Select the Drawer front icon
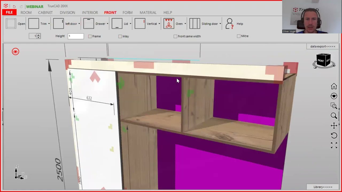The height and width of the screenshot is (192, 342). click(x=89, y=23)
